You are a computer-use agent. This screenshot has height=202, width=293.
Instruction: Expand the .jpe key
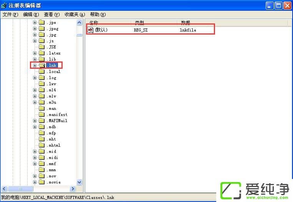coord(35,22)
